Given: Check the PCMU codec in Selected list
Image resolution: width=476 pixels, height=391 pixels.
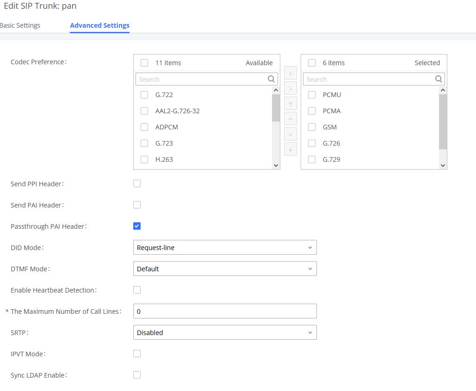Looking at the screenshot, I should pos(312,95).
